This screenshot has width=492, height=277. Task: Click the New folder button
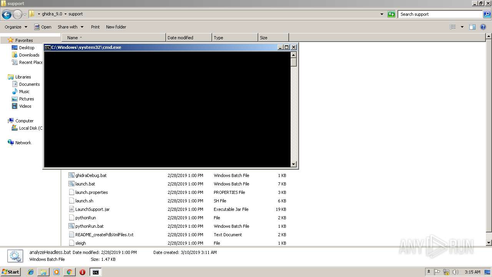coord(116,27)
